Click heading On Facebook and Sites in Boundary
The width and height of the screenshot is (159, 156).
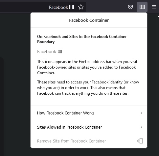(x=82, y=39)
